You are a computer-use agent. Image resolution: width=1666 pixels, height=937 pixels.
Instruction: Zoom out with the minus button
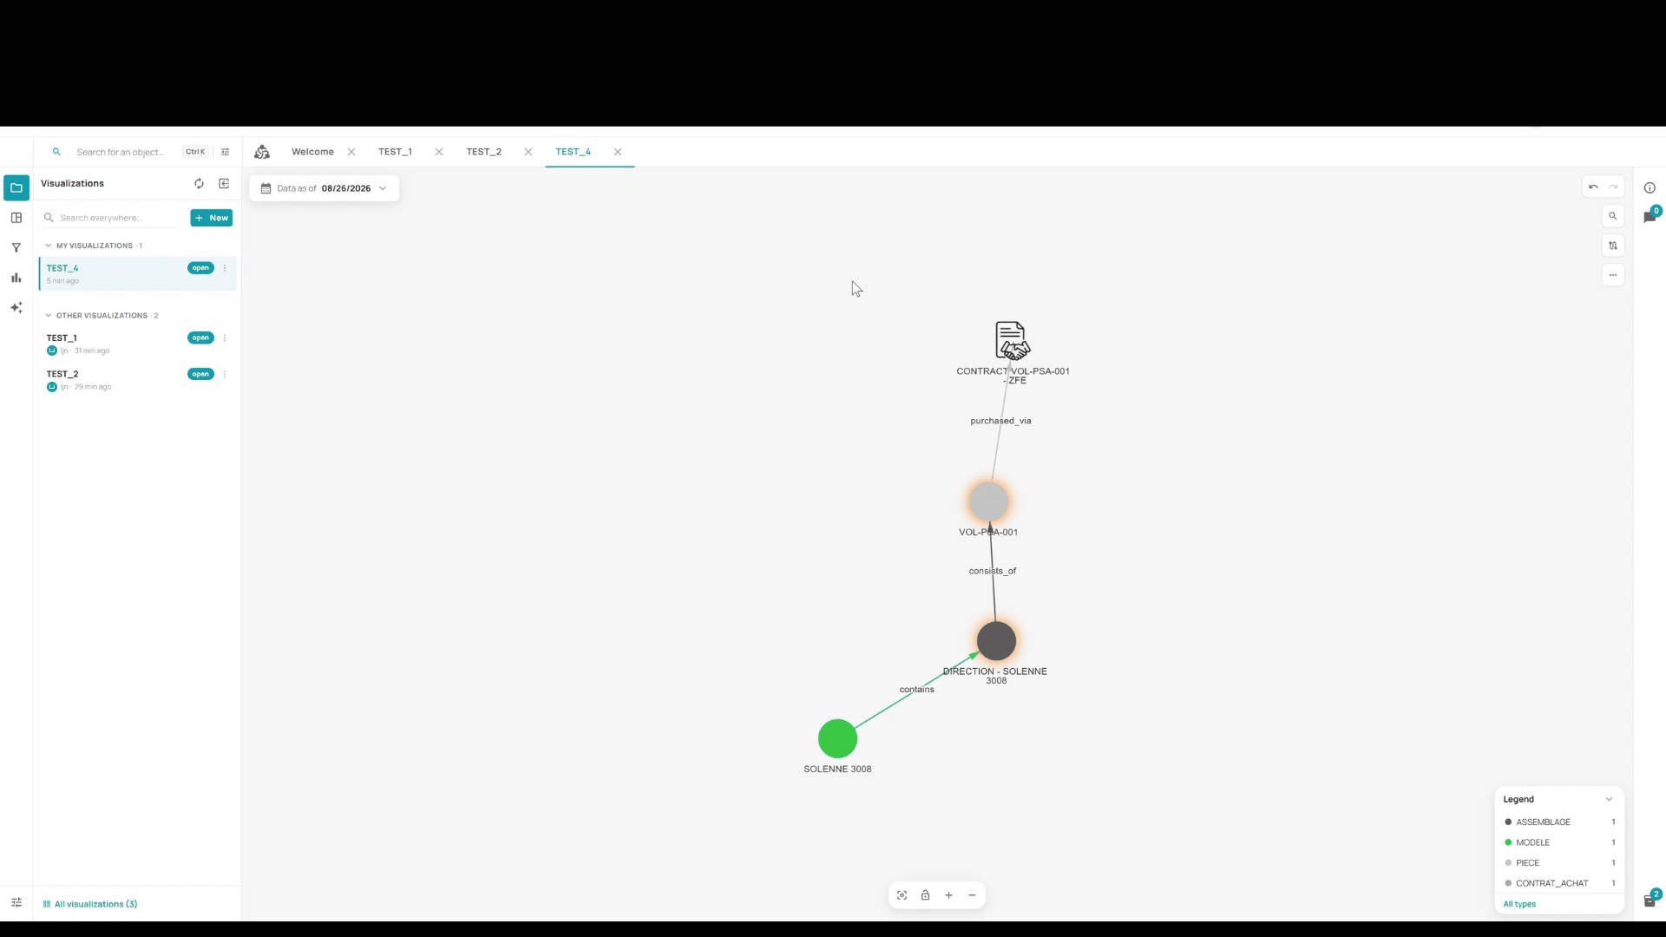click(x=973, y=895)
